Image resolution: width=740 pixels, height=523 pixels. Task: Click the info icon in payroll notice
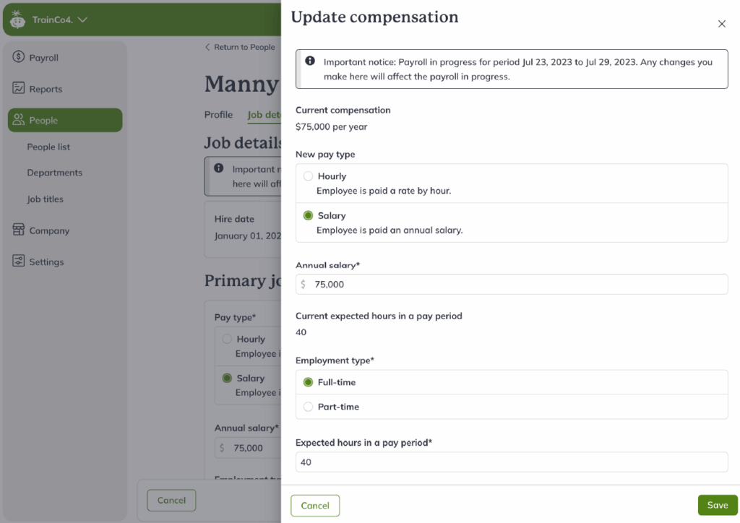(x=310, y=61)
